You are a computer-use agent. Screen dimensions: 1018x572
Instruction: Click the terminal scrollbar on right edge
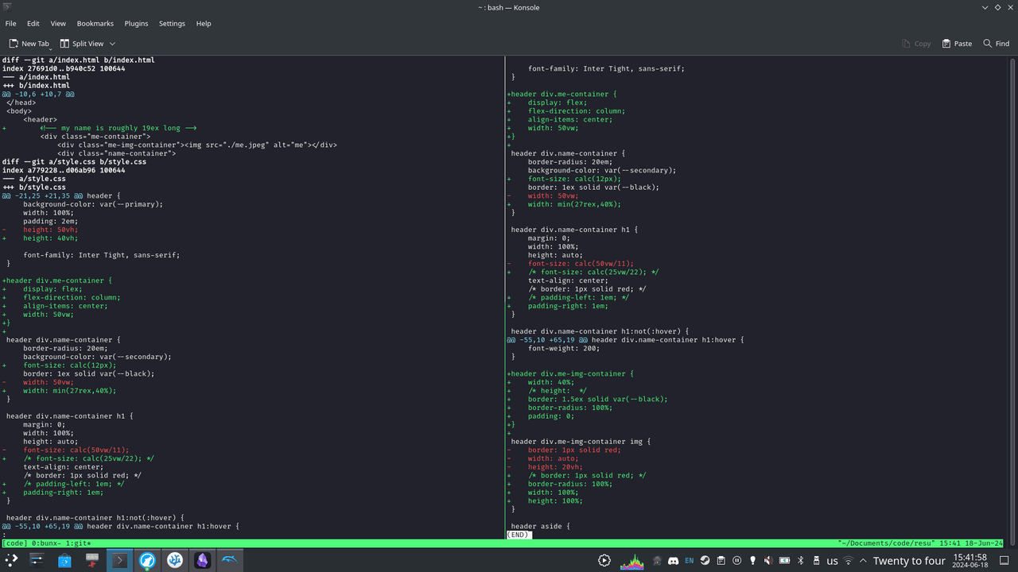pos(1013,298)
